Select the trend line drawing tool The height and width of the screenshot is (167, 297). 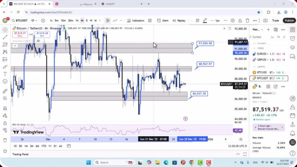click(5, 37)
